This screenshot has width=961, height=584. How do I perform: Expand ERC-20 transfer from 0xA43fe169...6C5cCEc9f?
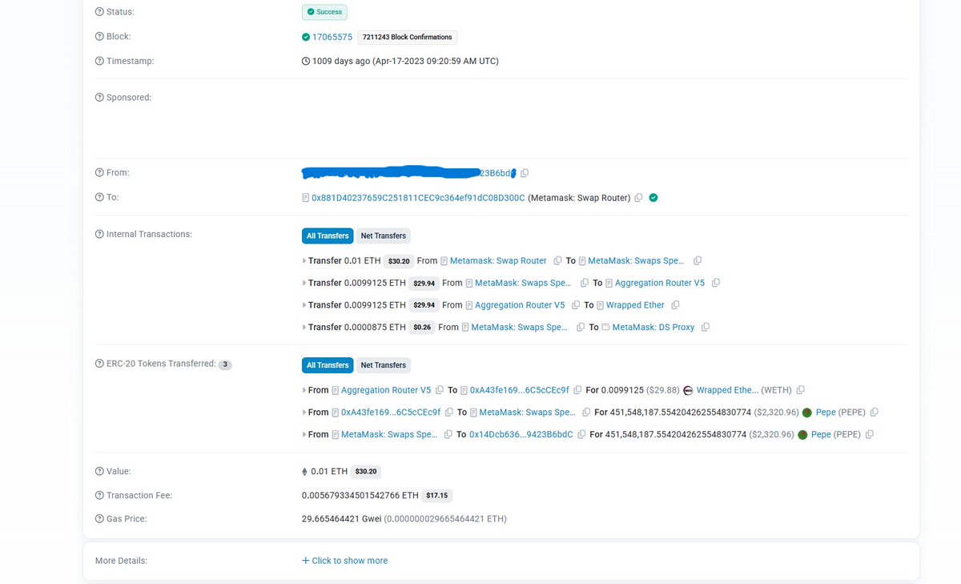(304, 413)
